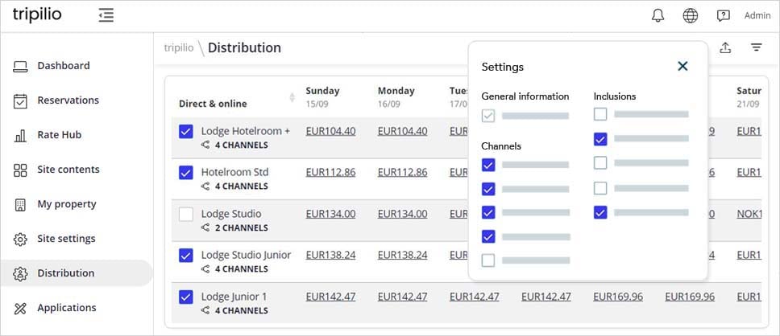The height and width of the screenshot is (336, 780).
Task: Close the Settings panel
Action: (x=682, y=67)
